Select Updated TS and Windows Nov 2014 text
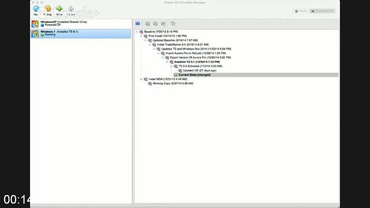 [x=196, y=49]
